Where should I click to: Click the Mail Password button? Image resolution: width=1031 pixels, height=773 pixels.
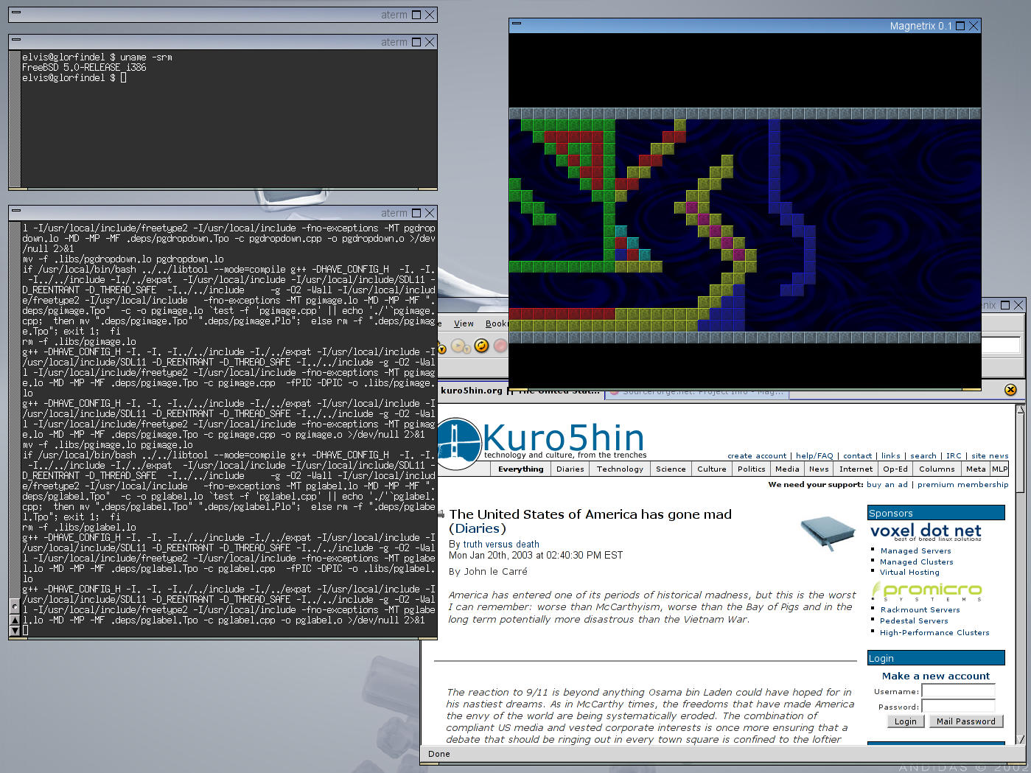tap(965, 721)
